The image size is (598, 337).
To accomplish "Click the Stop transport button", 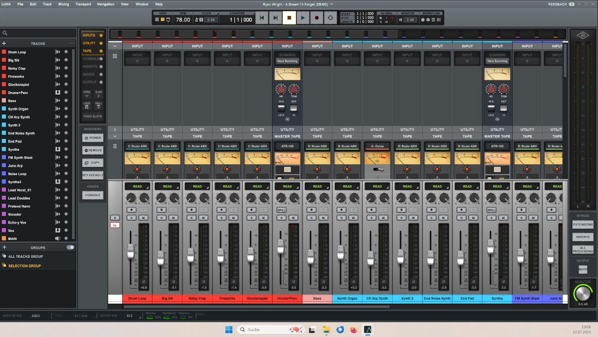I will coord(289,18).
